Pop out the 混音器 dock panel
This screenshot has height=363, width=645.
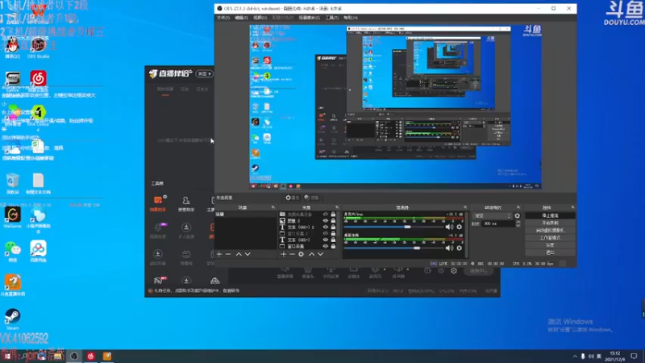coord(465,207)
